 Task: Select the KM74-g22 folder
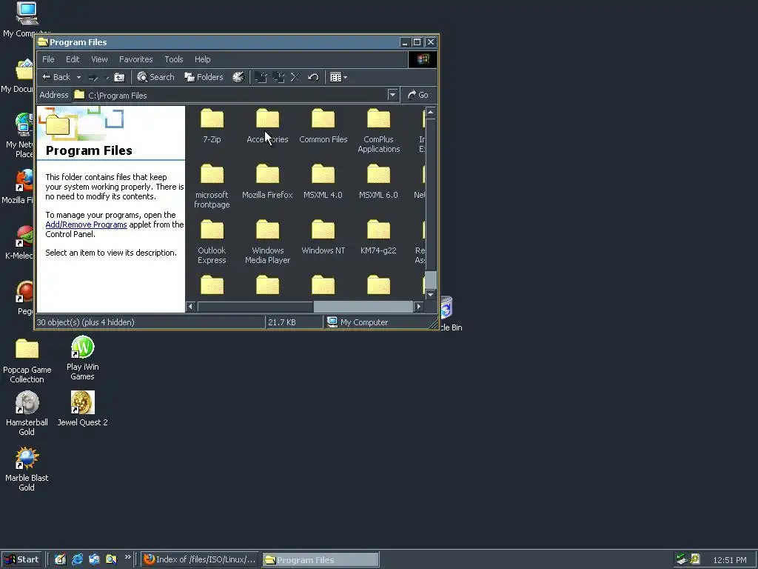click(378, 237)
